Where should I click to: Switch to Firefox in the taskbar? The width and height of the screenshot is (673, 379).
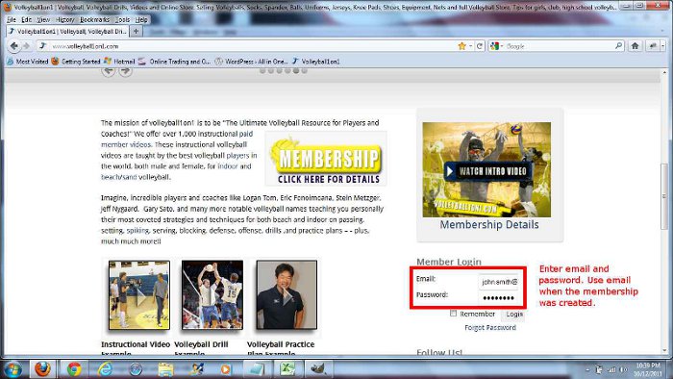[42, 369]
